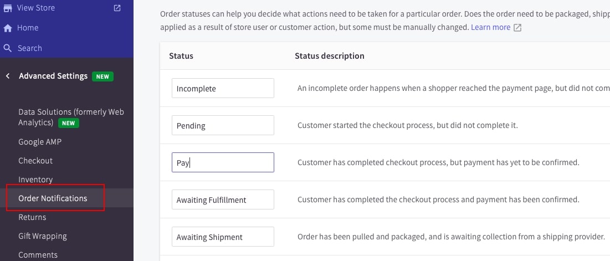The width and height of the screenshot is (610, 261).
Task: Click the Home house icon
Action: tap(8, 28)
